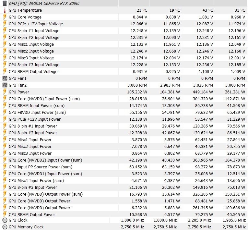Click lightning icon for GPU 8-pin #2 Input Voltage
The image size is (248, 230).
(x=5, y=38)
